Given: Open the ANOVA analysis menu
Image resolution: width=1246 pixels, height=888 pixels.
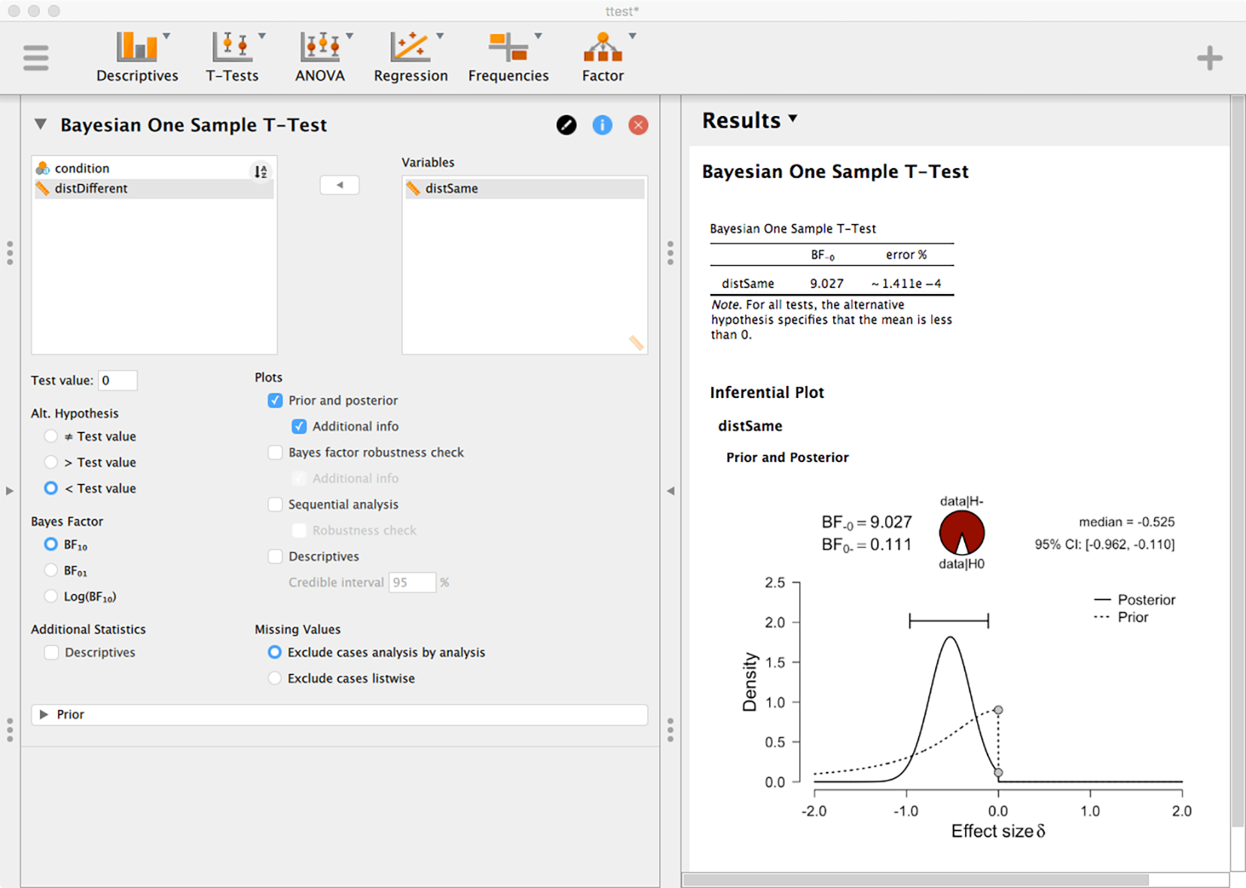Looking at the screenshot, I should (x=320, y=57).
